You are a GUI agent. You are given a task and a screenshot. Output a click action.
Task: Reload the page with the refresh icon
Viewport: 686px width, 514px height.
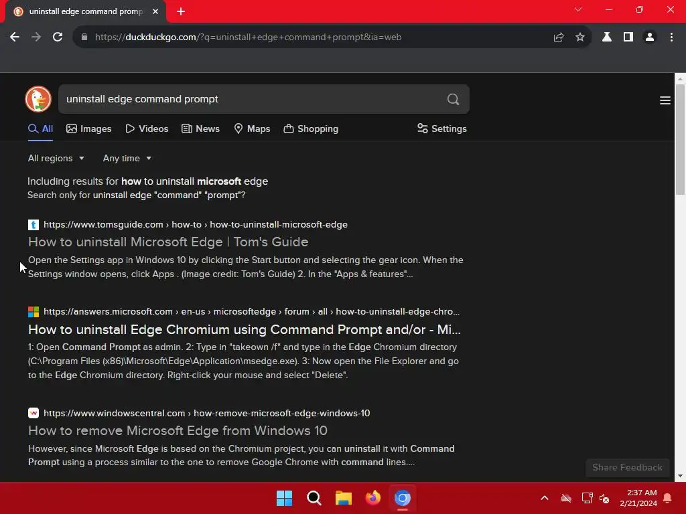point(58,37)
